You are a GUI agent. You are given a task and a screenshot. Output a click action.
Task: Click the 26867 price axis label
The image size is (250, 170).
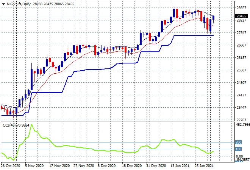[x=241, y=45]
